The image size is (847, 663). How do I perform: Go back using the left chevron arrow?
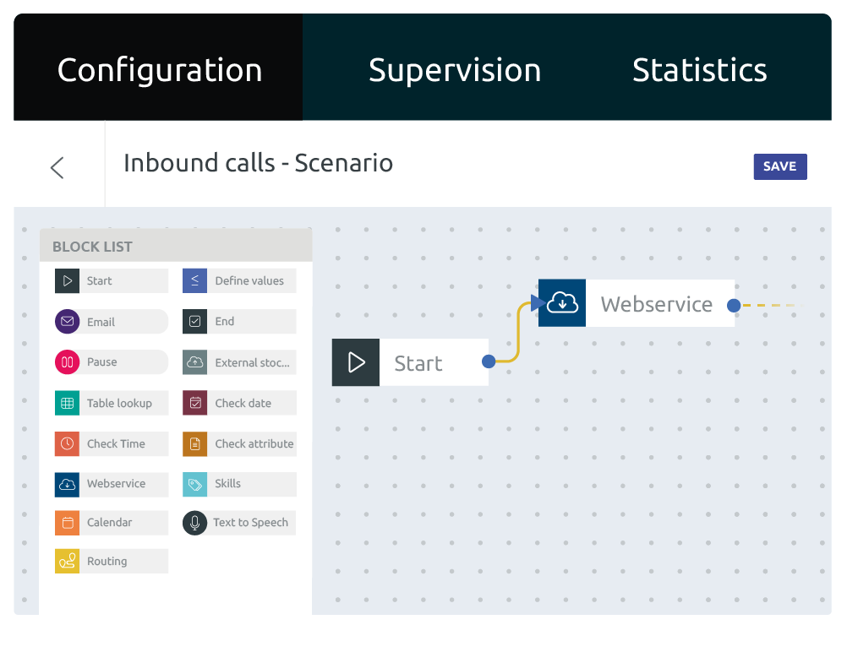click(57, 167)
